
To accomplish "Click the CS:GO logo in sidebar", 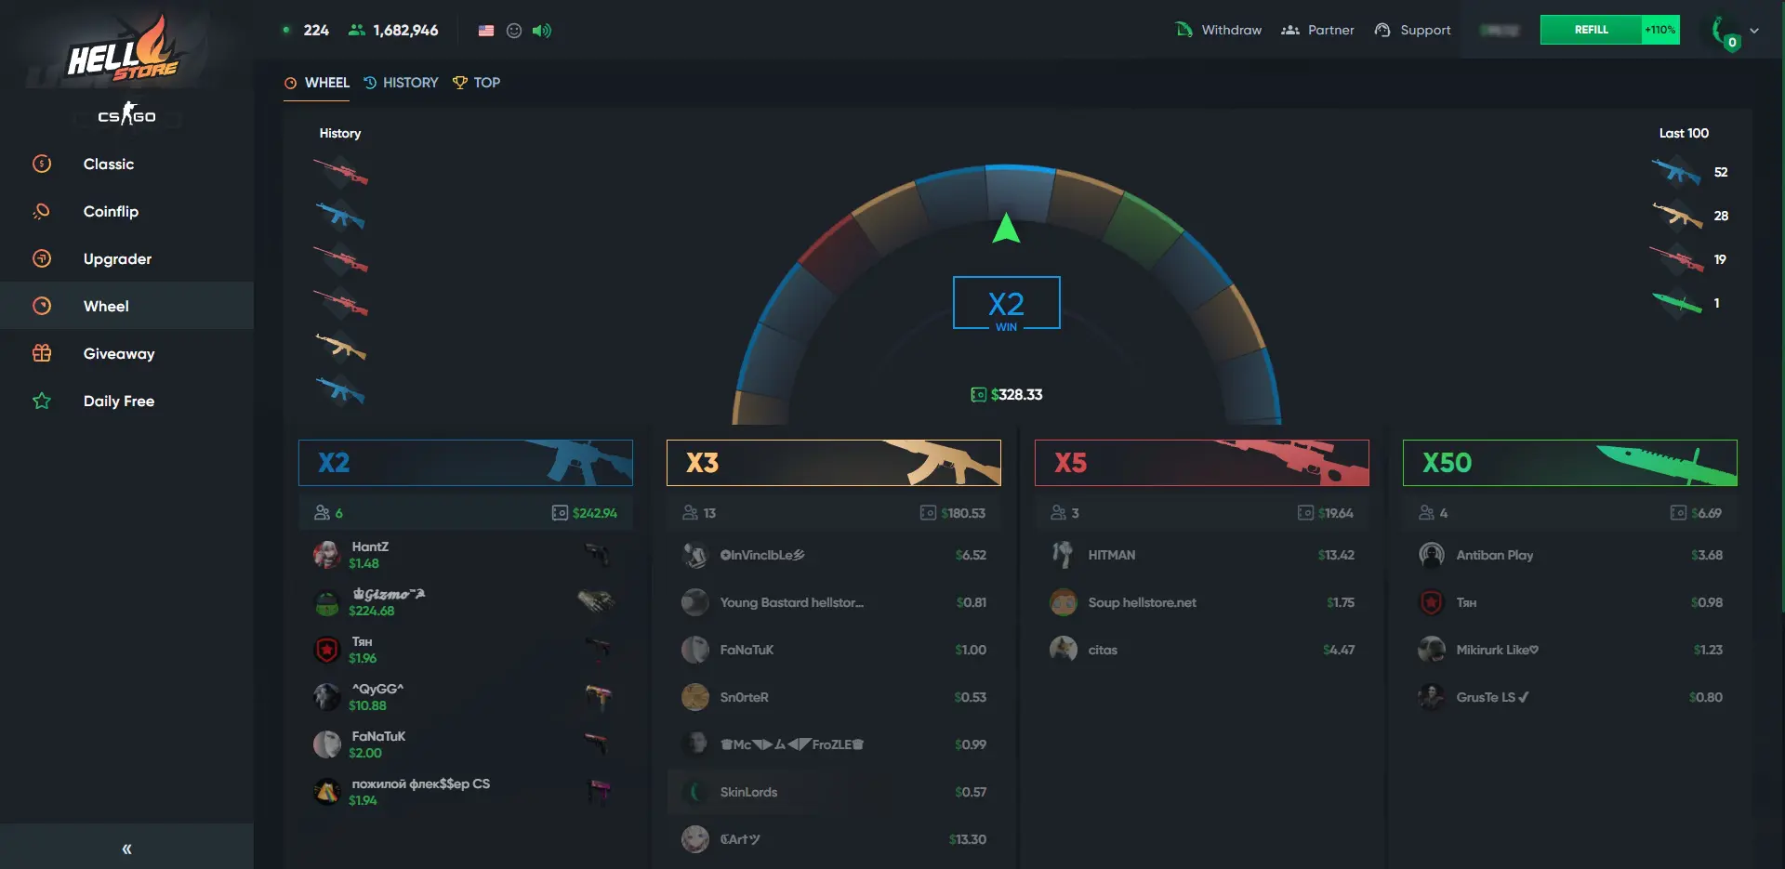I will [x=126, y=115].
